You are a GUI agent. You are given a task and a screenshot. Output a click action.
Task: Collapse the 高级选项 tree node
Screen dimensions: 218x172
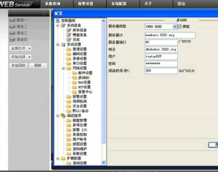pyautogui.click(x=58, y=116)
